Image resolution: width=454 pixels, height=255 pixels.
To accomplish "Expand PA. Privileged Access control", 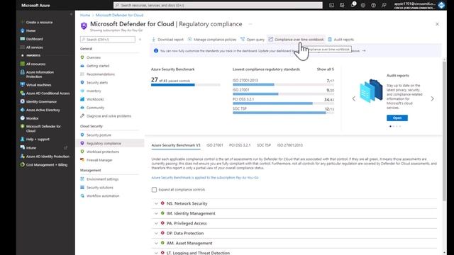I will click(156, 223).
